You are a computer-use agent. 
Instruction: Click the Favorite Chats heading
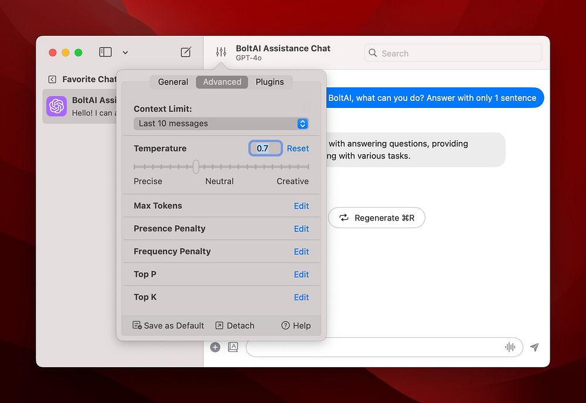click(89, 79)
